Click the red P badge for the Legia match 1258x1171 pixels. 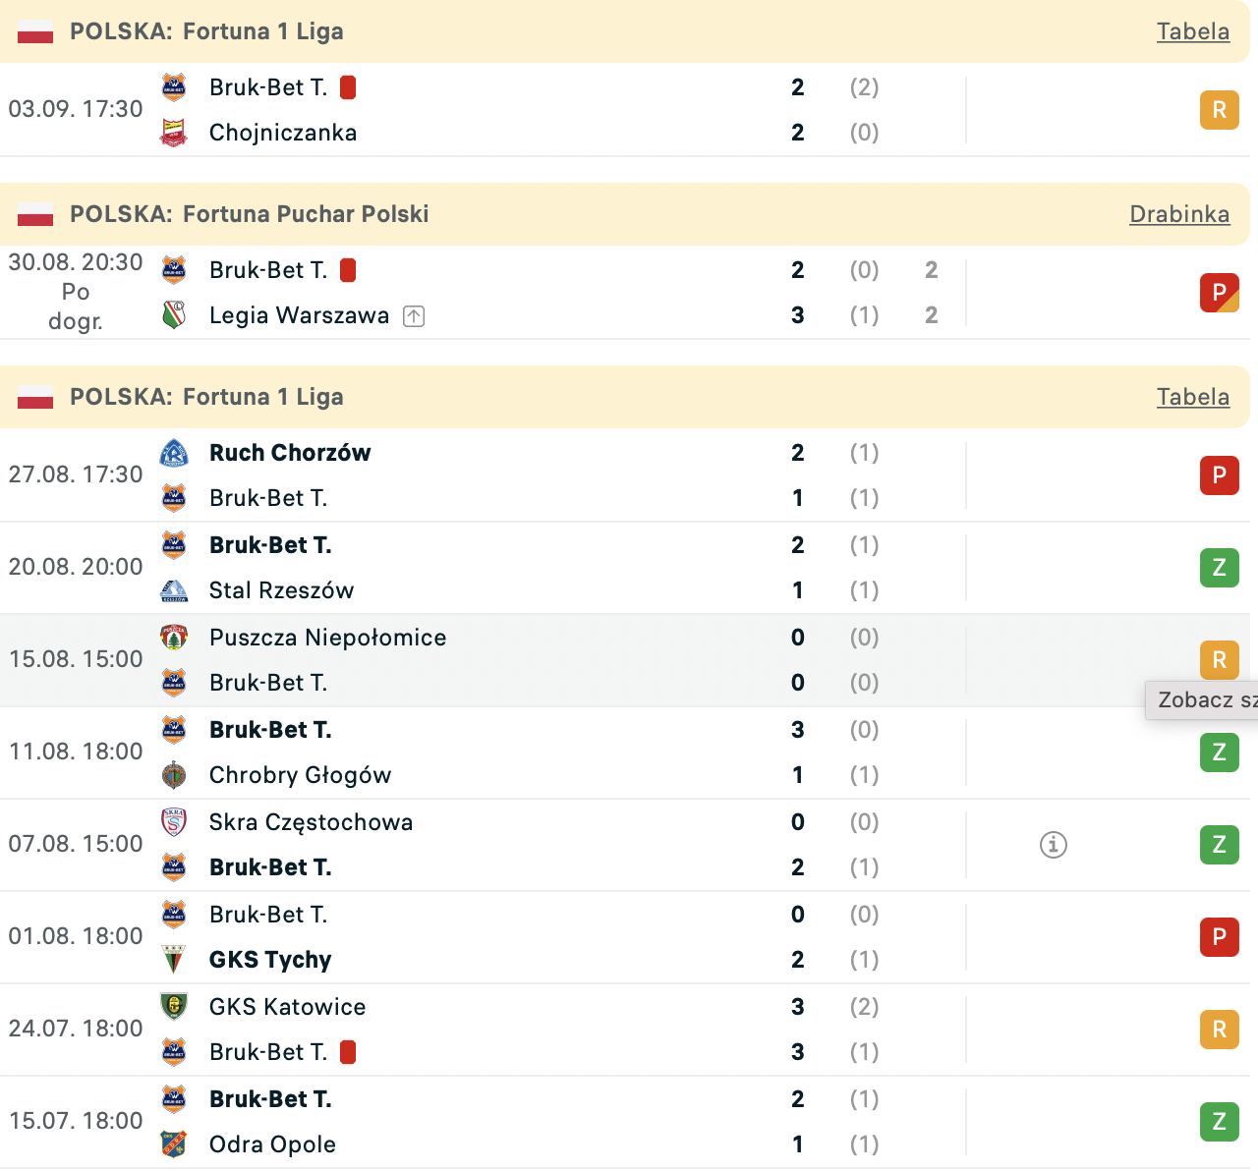[1219, 293]
